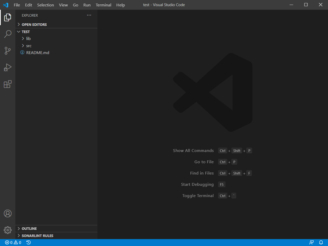Expand the src folder
Image resolution: width=328 pixels, height=246 pixels.
point(29,46)
